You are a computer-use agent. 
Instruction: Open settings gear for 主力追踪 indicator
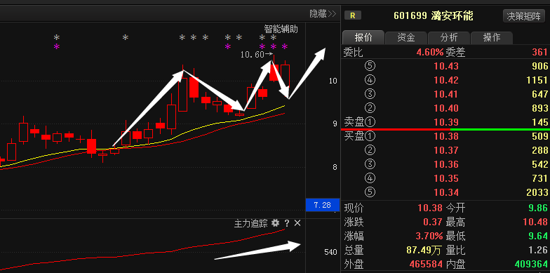point(276,223)
